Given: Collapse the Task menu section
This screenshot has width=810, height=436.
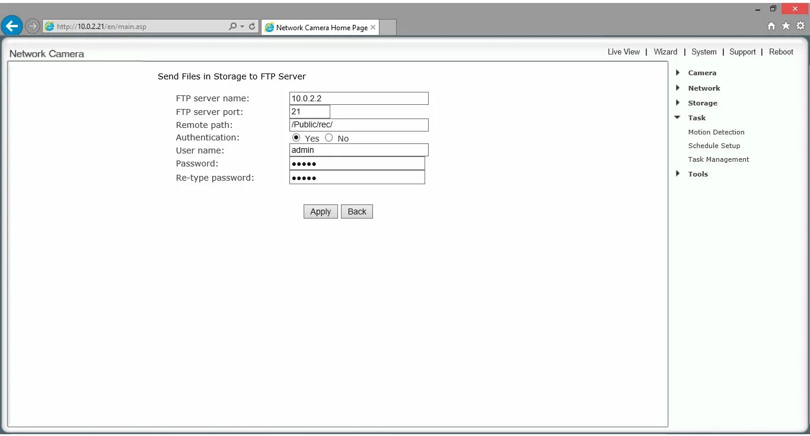Looking at the screenshot, I should point(678,117).
